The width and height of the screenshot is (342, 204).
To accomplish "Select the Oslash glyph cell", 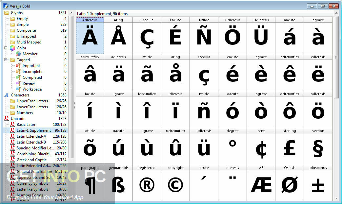I will [290, 183].
